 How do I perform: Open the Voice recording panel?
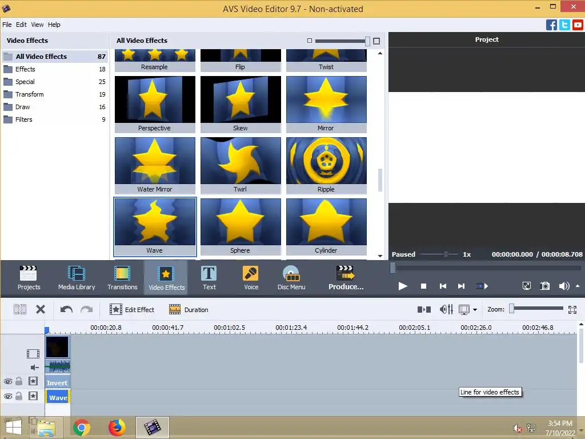251,278
